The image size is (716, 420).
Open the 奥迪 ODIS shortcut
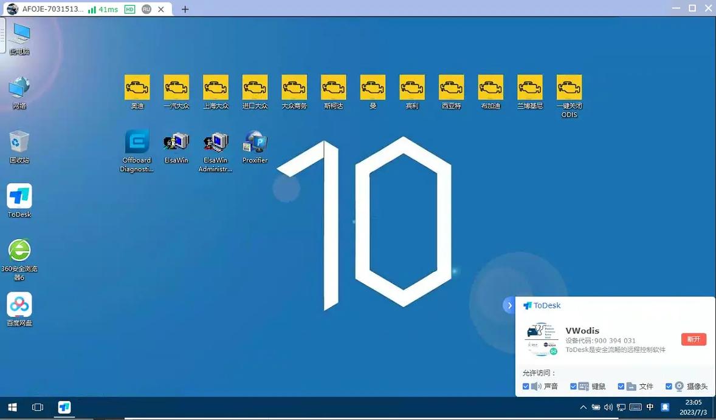pos(137,92)
